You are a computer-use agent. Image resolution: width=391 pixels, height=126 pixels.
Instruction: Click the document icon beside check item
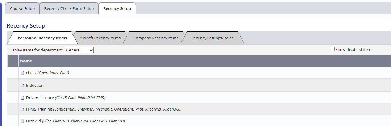[x=22, y=73]
